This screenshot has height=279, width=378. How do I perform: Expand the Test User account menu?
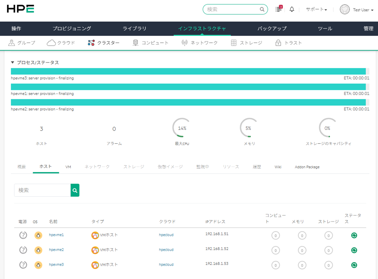(x=363, y=10)
